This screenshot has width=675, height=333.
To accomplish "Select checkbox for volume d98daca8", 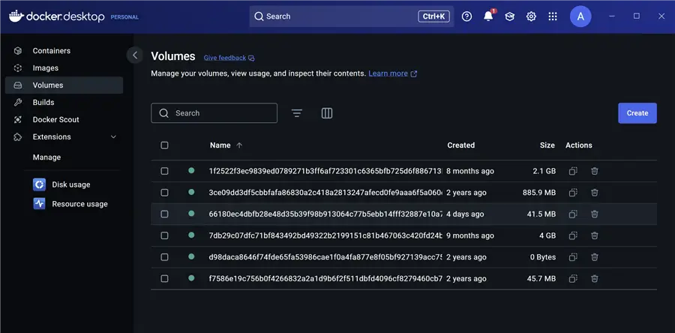I will pyautogui.click(x=165, y=257).
